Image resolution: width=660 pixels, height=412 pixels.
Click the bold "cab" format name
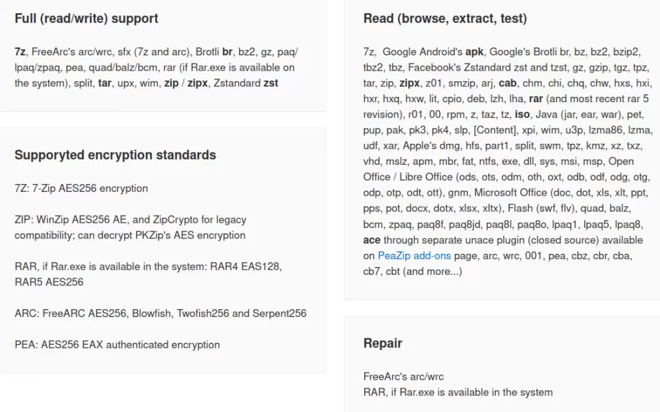(508, 83)
